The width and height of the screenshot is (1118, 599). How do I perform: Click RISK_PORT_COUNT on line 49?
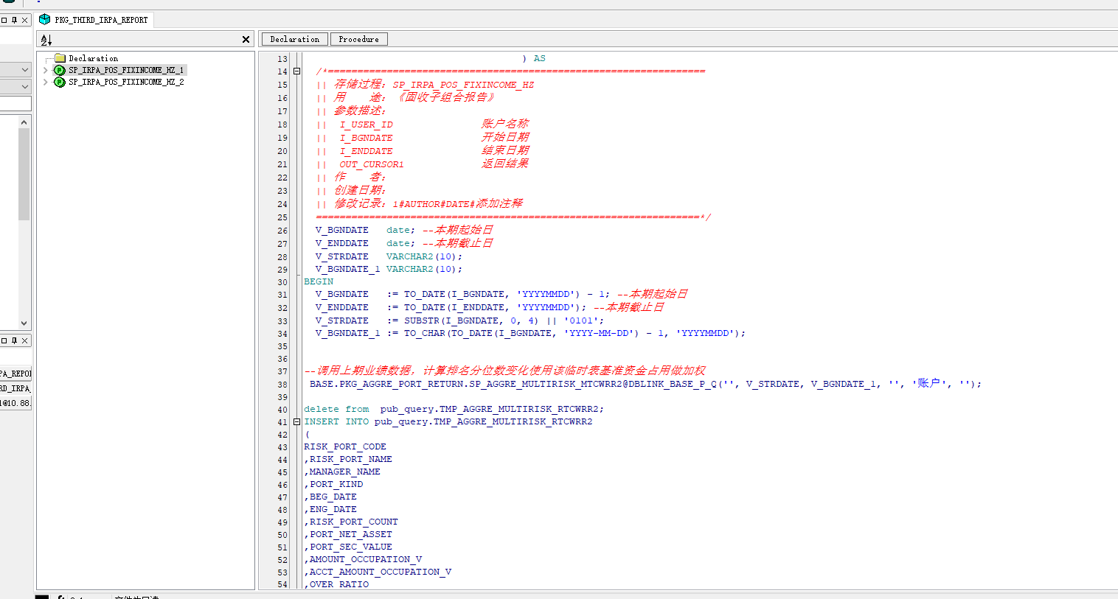[x=354, y=522]
